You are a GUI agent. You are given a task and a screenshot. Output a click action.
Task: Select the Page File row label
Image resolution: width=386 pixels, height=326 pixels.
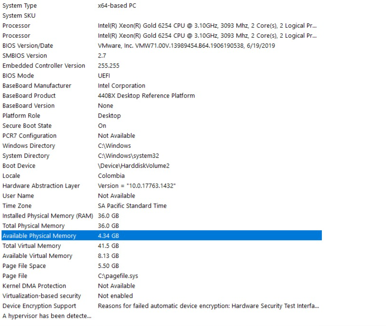click(15, 276)
